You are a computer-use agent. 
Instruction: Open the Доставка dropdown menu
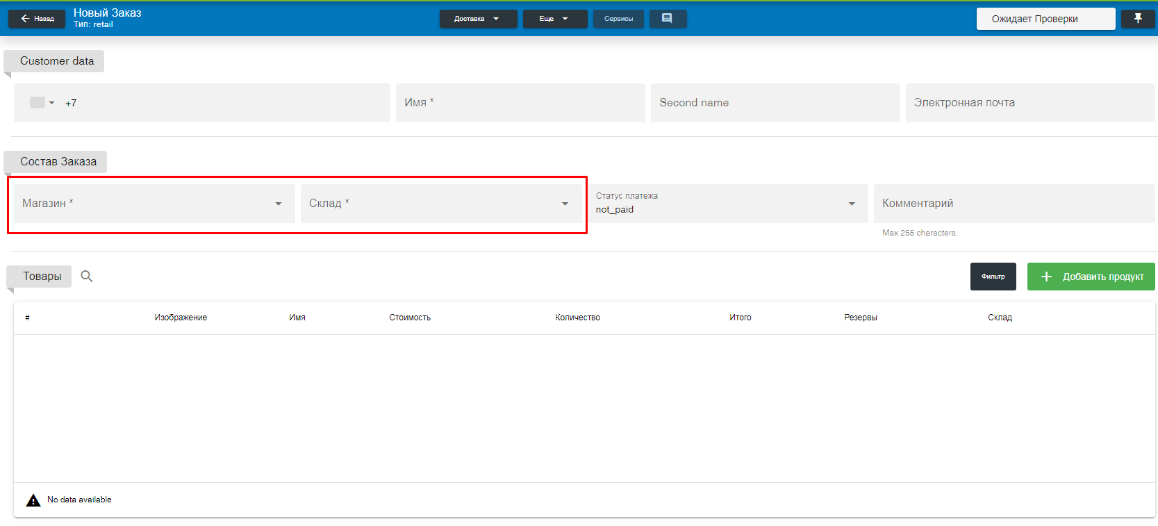tap(478, 19)
